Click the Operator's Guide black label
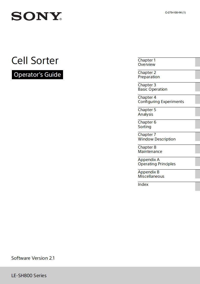 tap(37, 75)
